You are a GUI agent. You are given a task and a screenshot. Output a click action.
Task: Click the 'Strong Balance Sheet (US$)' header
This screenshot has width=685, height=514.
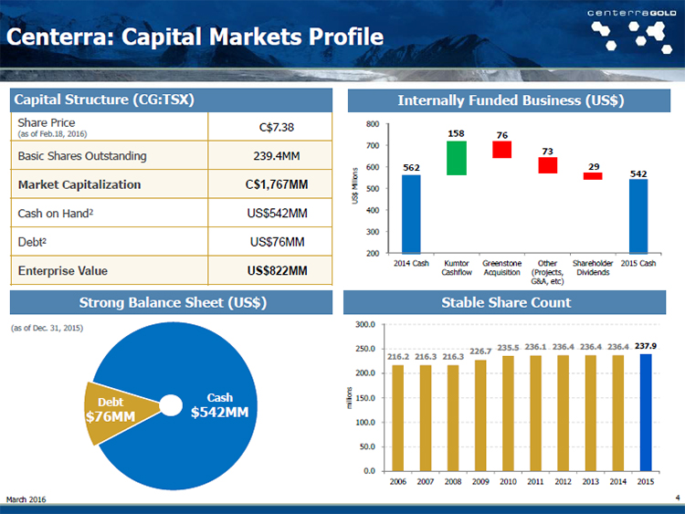point(172,302)
